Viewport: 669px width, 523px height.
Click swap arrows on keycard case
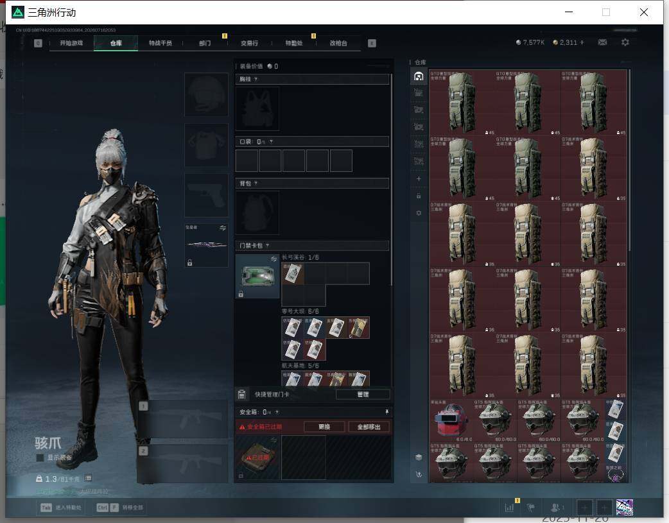coord(274,259)
